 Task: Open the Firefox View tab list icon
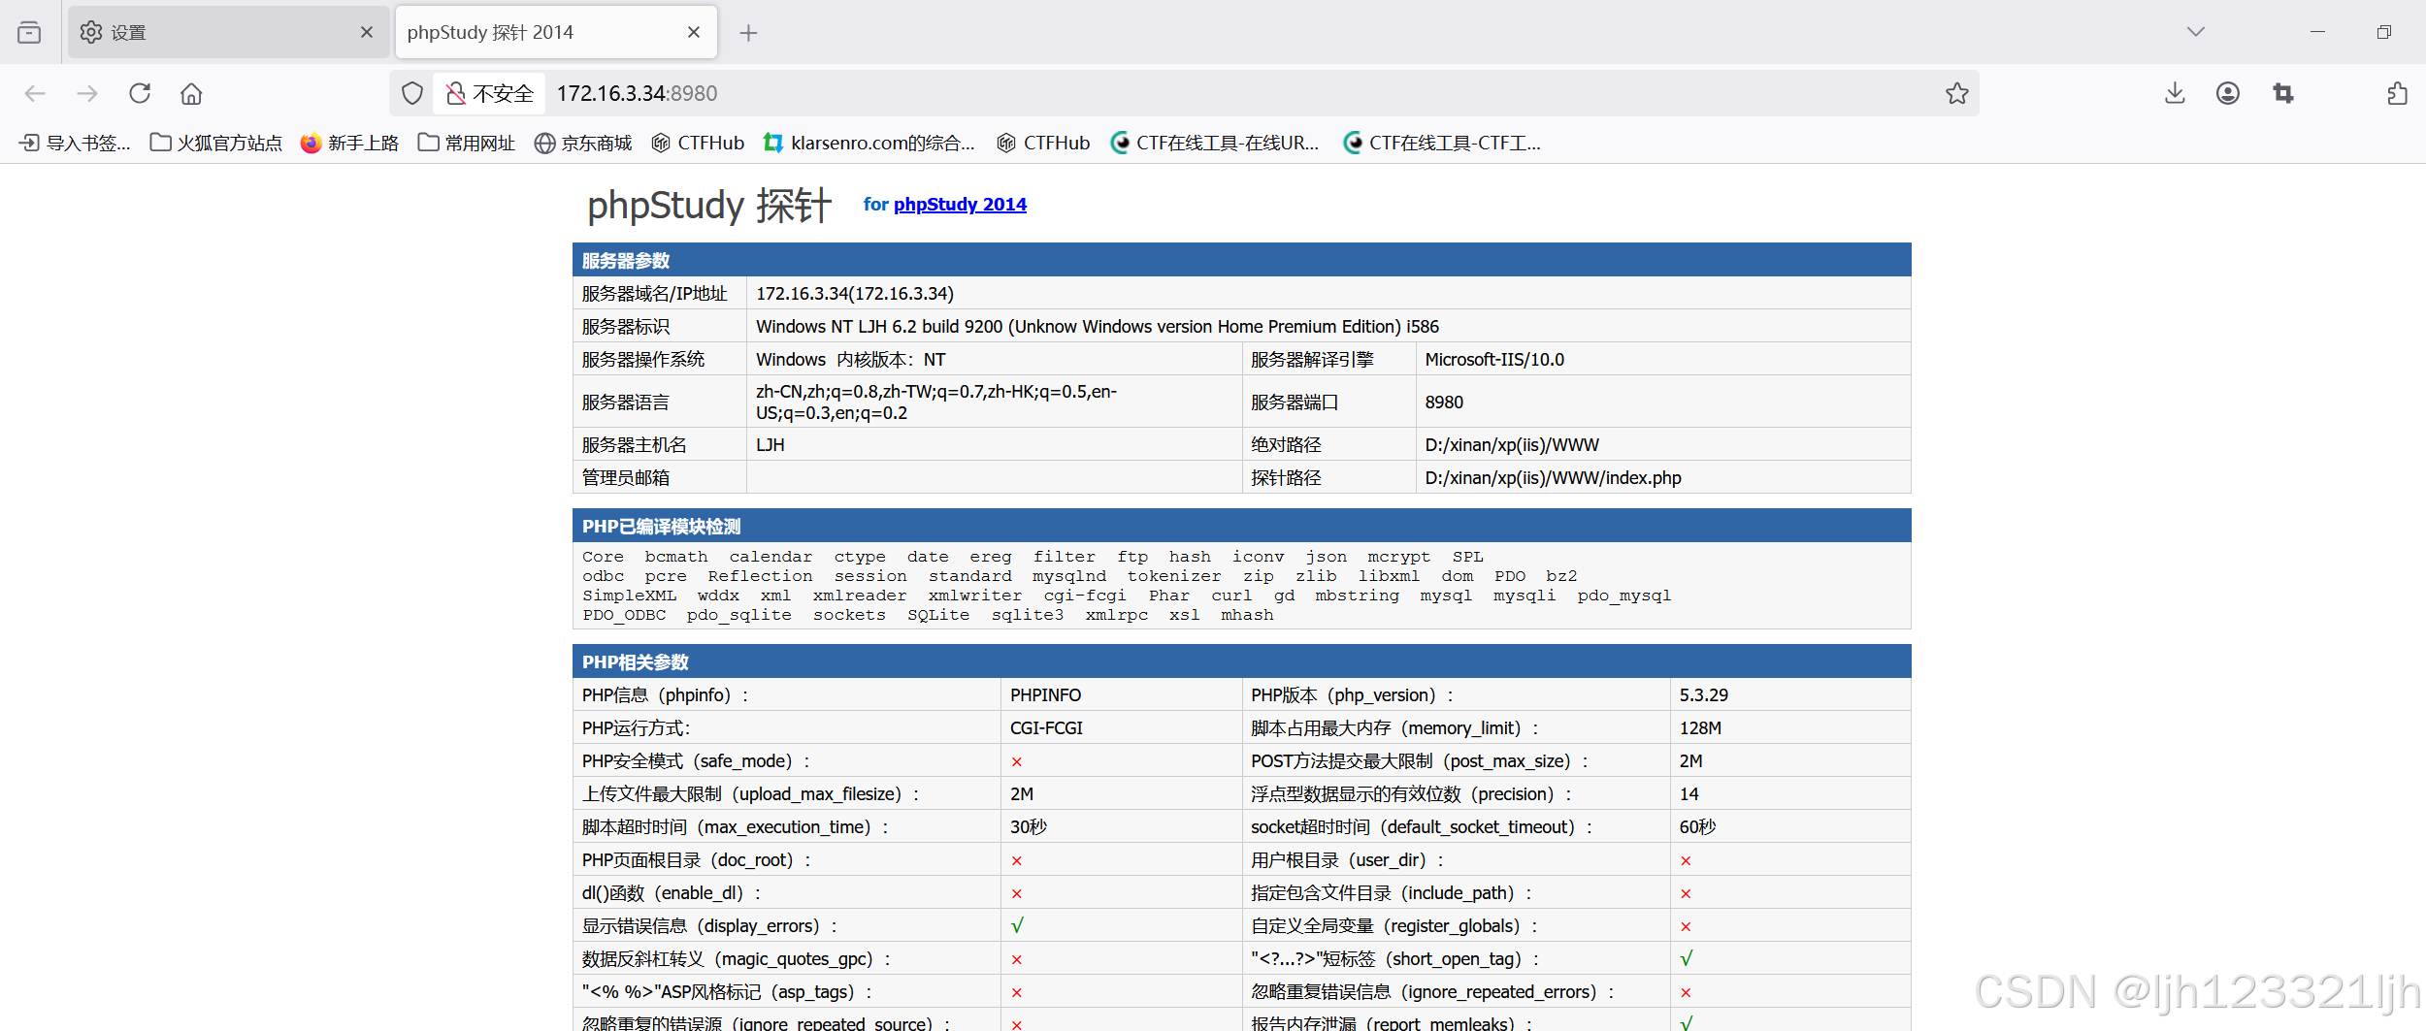tap(29, 32)
